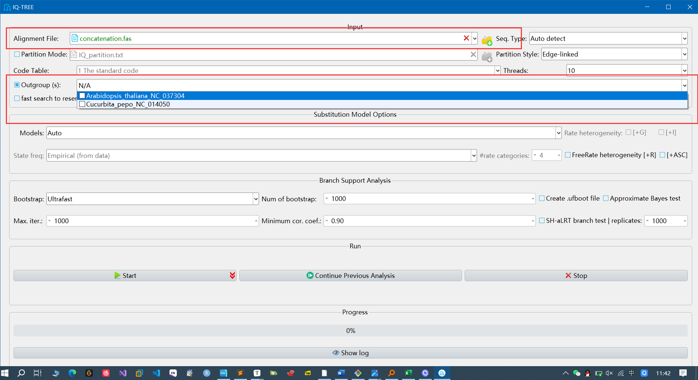This screenshot has width=698, height=380.
Task: Click the Max. iter. value field
Action: (x=152, y=221)
